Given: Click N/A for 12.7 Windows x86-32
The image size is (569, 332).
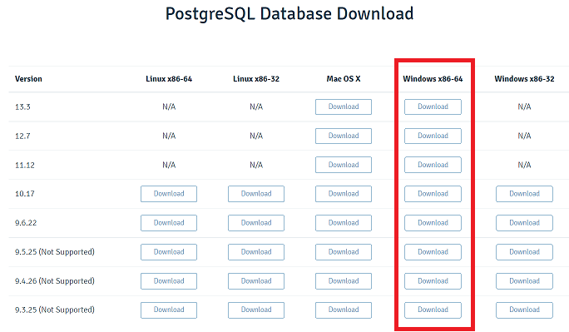Looking at the screenshot, I should coord(524,136).
